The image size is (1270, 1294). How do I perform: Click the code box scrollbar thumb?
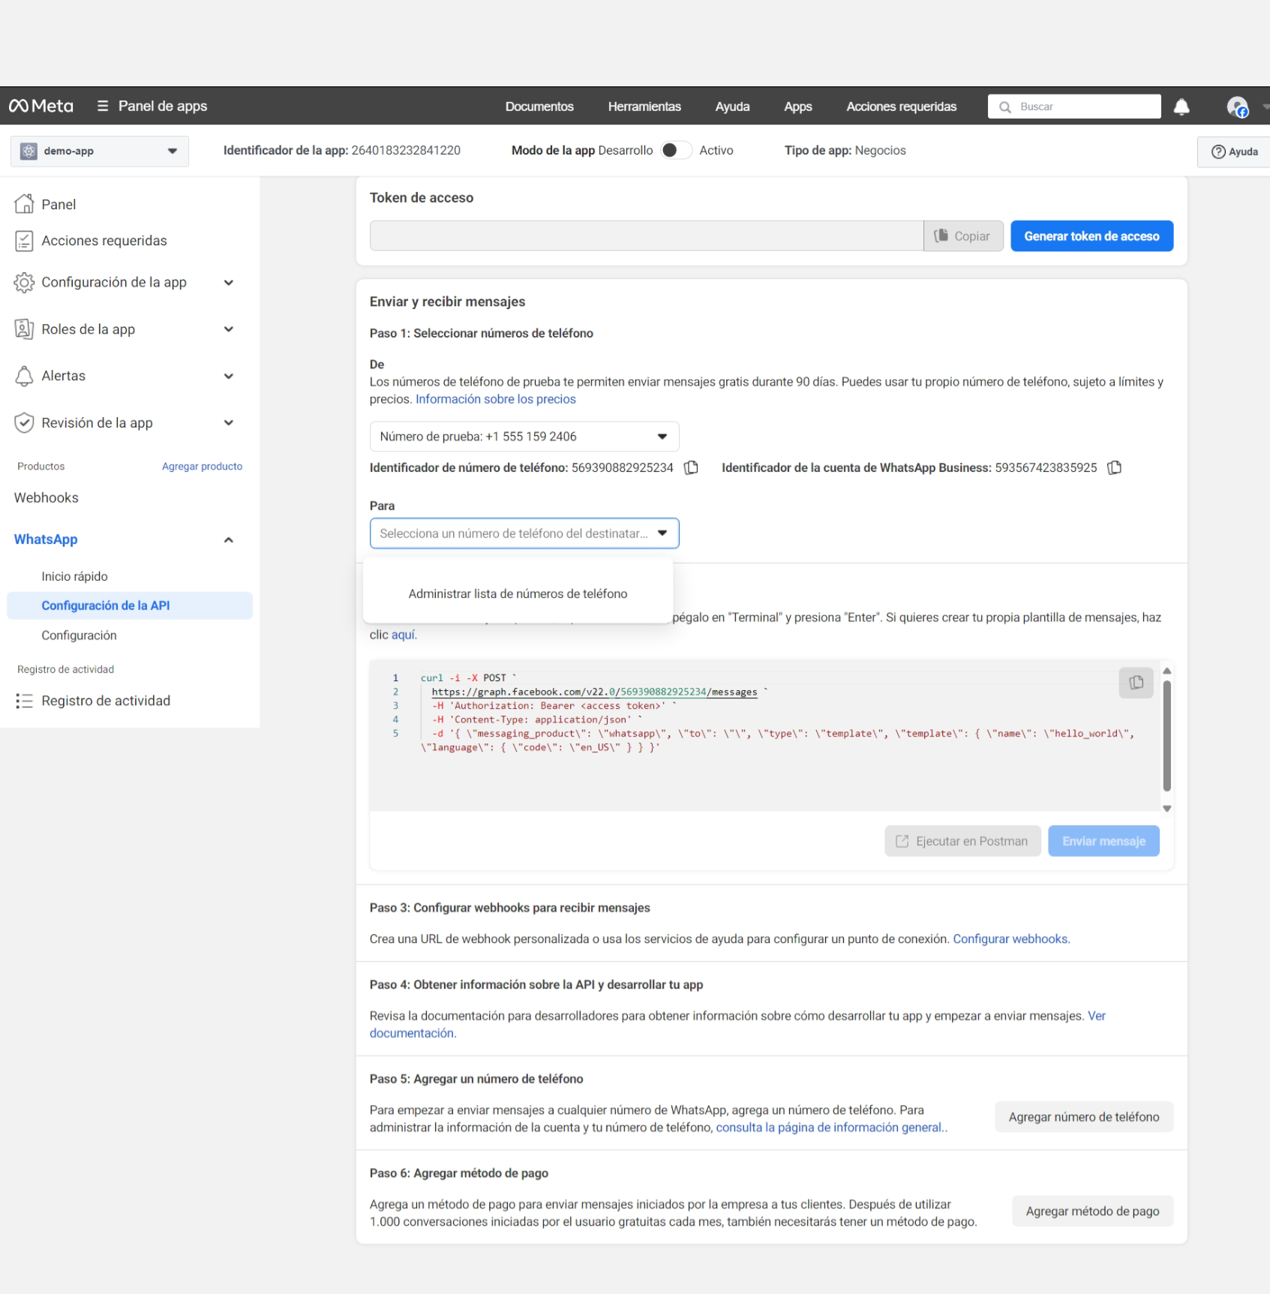pyautogui.click(x=1166, y=735)
